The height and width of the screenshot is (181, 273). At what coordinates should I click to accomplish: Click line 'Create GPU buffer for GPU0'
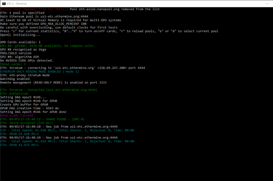(x=24, y=104)
